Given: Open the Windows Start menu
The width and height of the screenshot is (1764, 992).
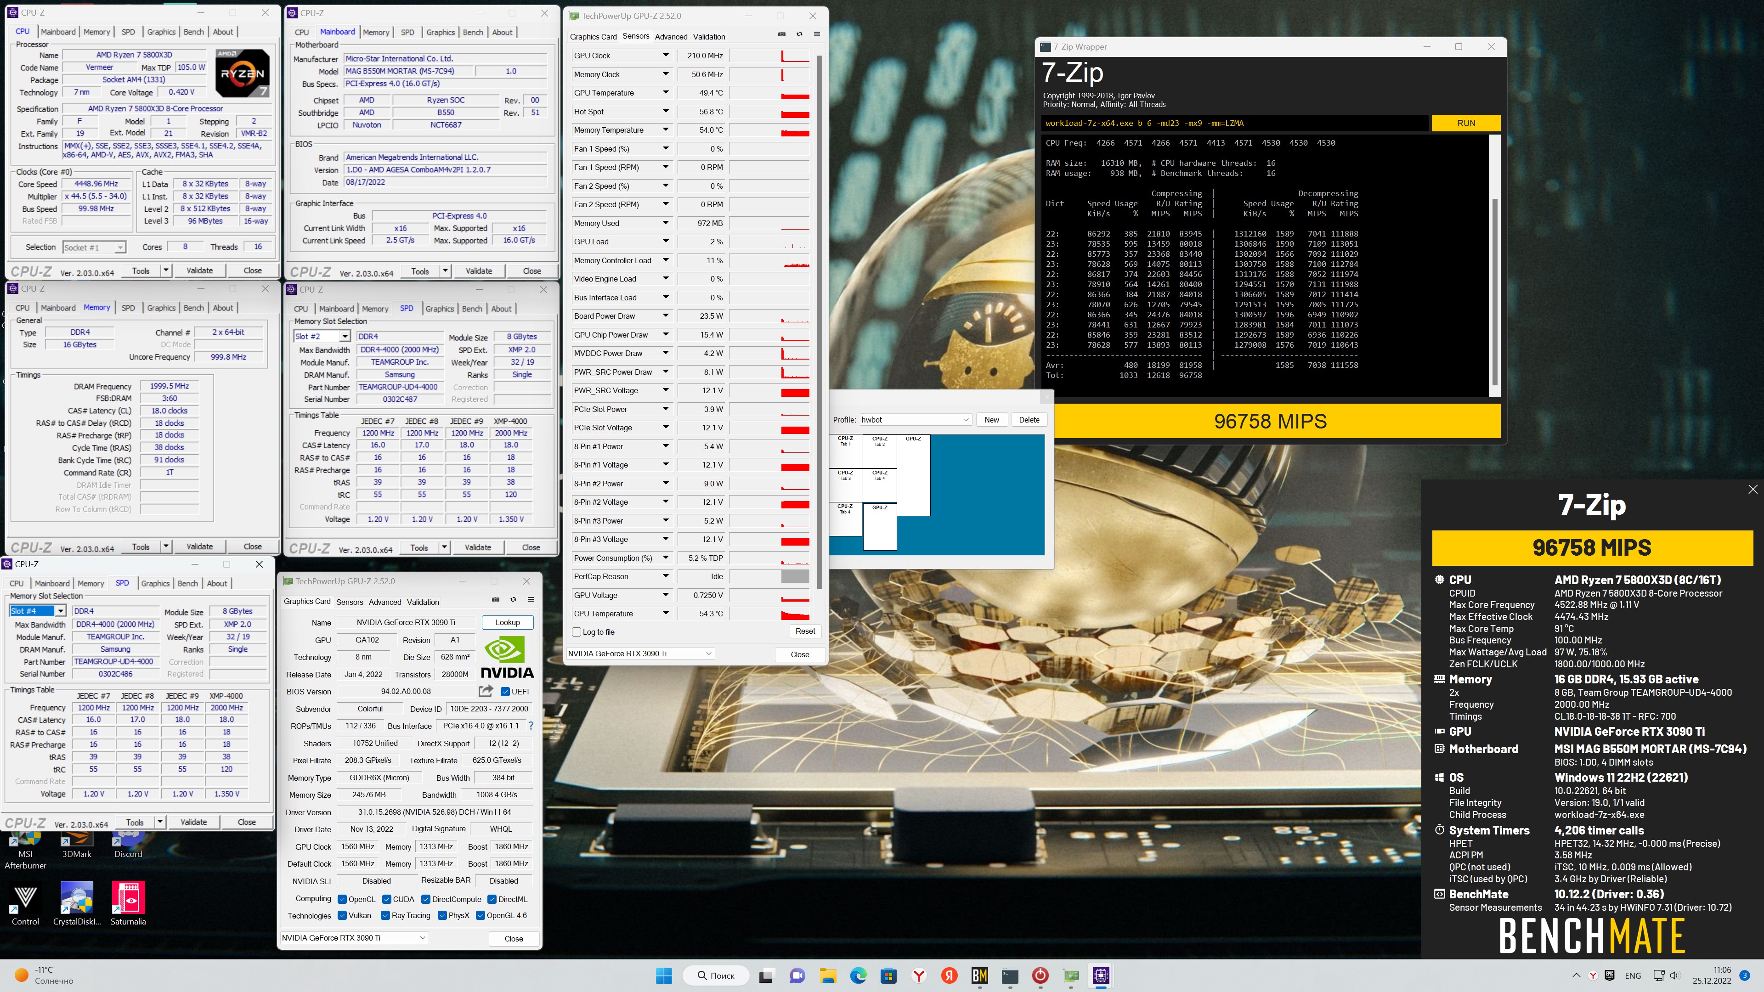Looking at the screenshot, I should coord(663,975).
